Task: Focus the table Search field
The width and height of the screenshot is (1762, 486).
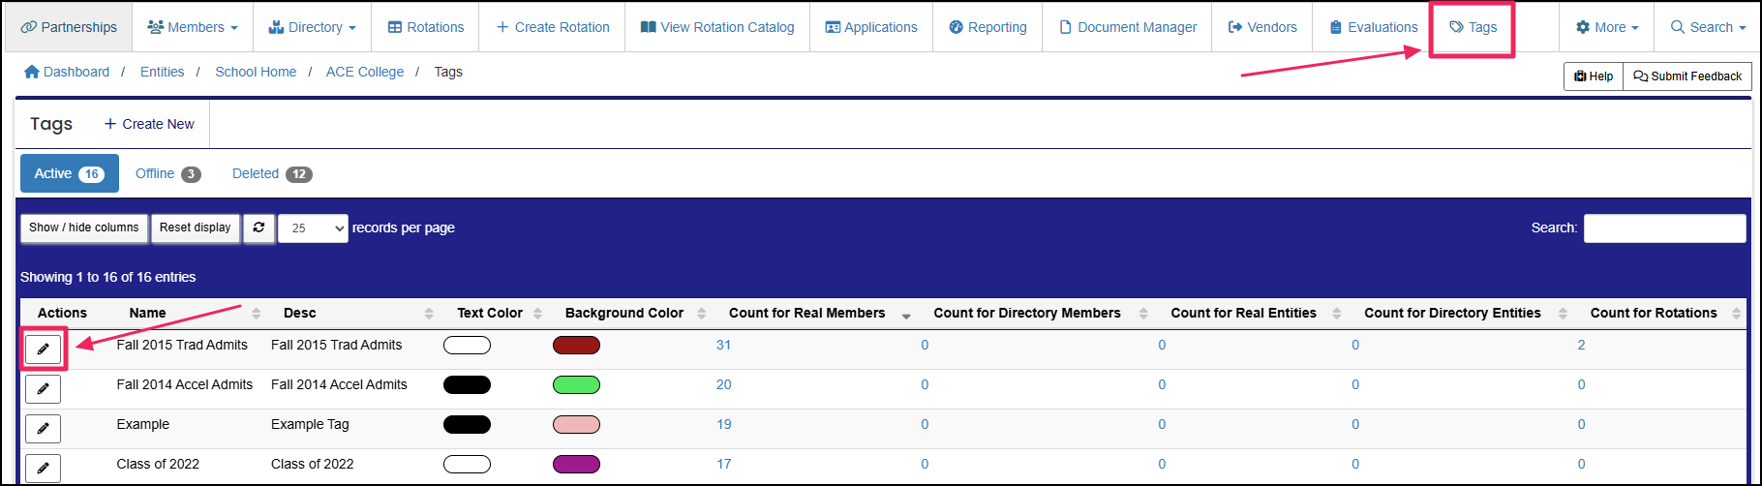Action: click(1665, 228)
